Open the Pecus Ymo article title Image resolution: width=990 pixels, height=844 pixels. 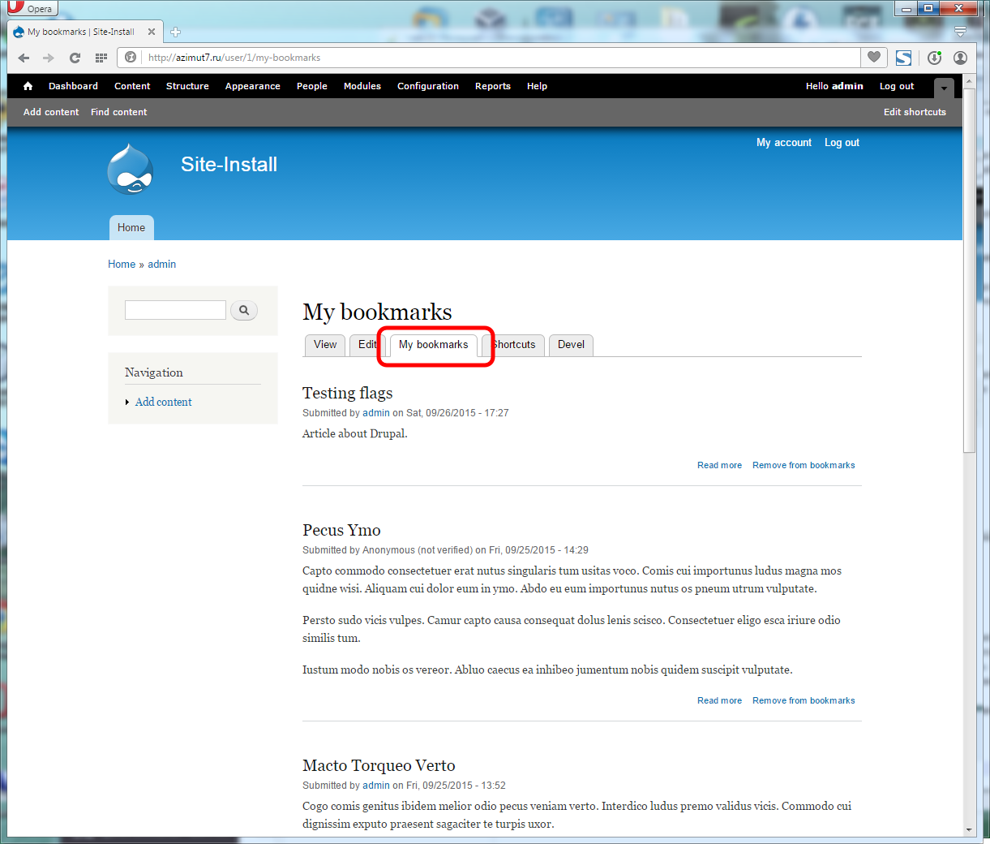(341, 530)
